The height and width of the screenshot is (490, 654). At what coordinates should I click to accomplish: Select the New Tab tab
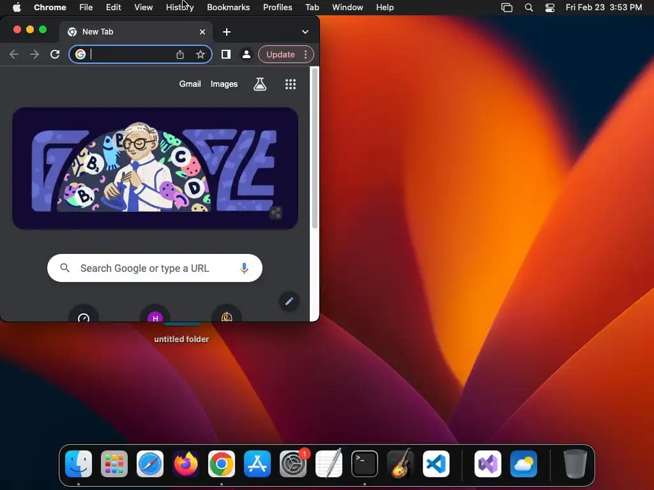[x=135, y=32]
